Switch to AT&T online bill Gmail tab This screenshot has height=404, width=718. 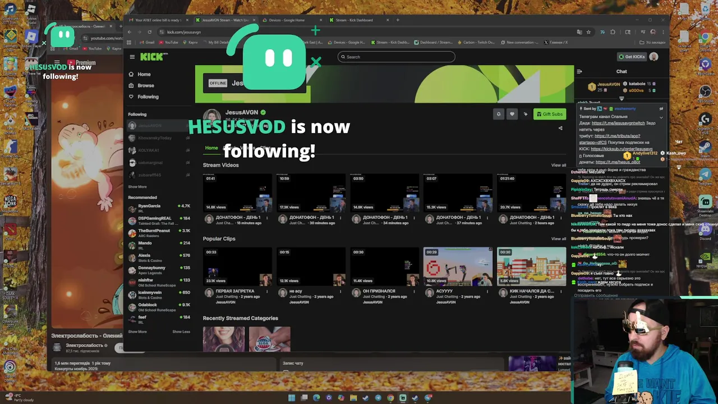tap(158, 20)
